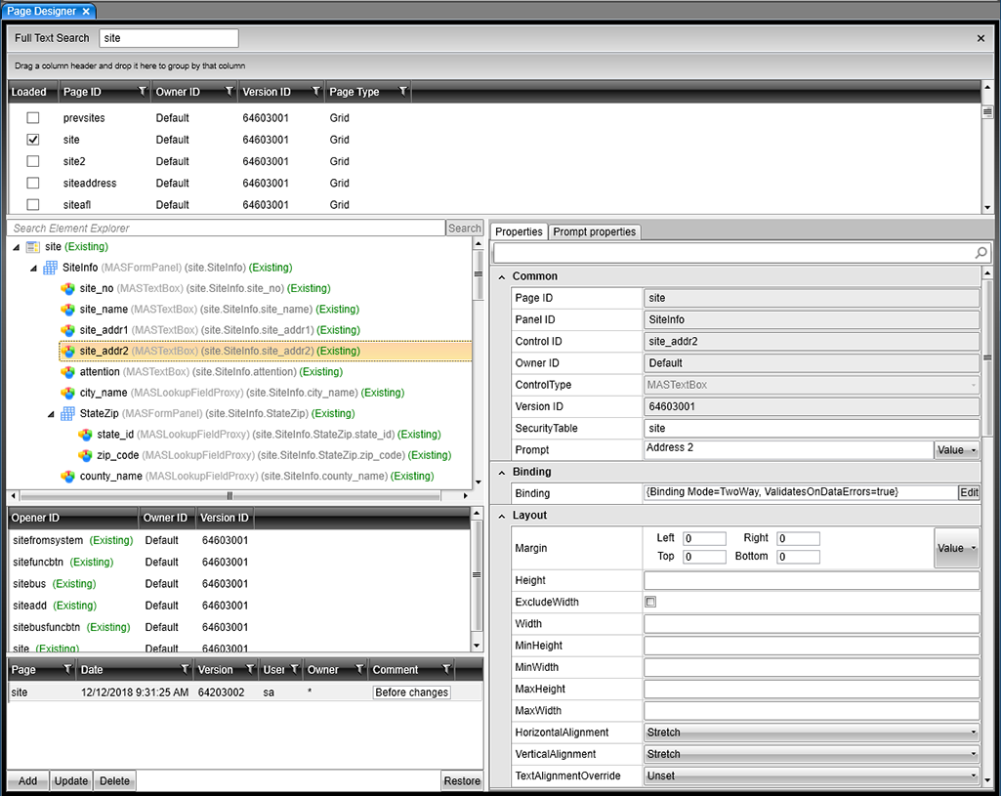Viewport: 1001px width, 796px height.
Task: Collapse the site root tree node
Action: coord(16,247)
